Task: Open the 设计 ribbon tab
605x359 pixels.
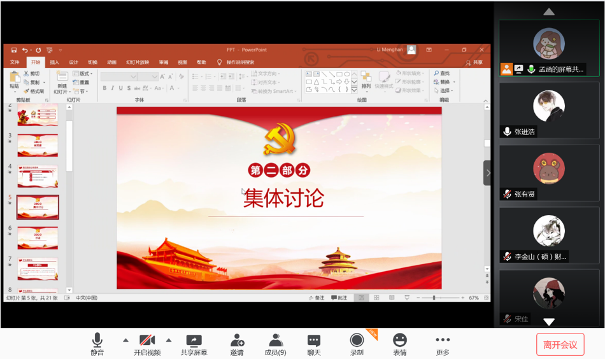Action: 74,62
